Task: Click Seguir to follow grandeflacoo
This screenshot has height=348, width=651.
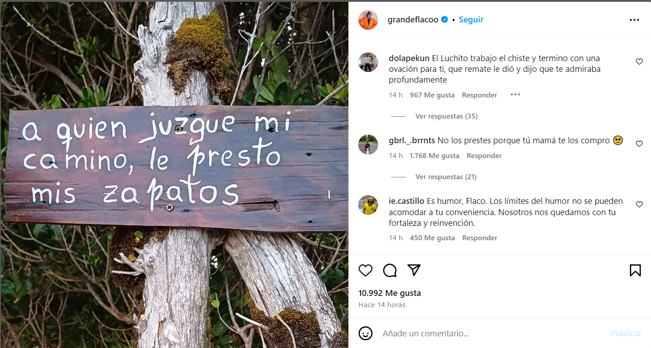Action: [471, 20]
